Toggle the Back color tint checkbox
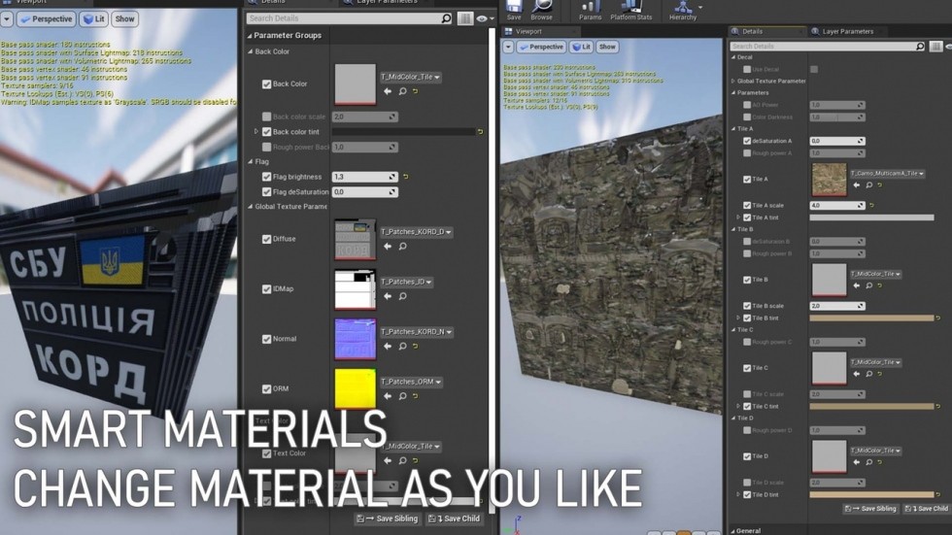The height and width of the screenshot is (535, 952). pyautogui.click(x=266, y=132)
